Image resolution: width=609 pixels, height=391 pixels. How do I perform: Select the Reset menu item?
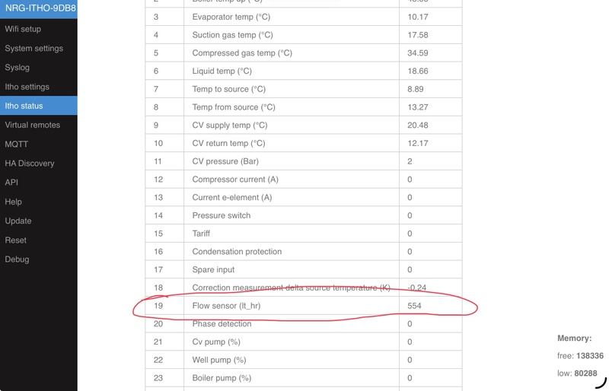click(15, 240)
